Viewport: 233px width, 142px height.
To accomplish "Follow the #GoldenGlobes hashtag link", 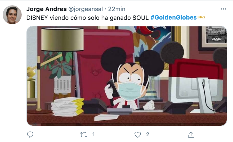I will coord(174,17).
